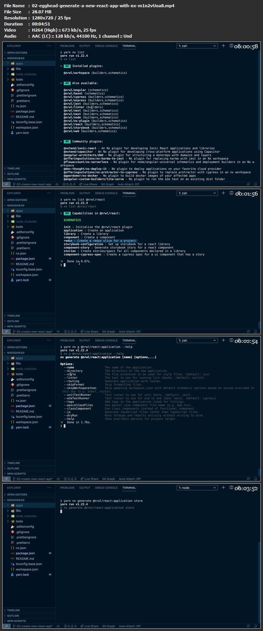263x631 pixels.
Task: Open the '1: node' terminal dropdown in 00:03:52 frame
Action: click(197, 488)
